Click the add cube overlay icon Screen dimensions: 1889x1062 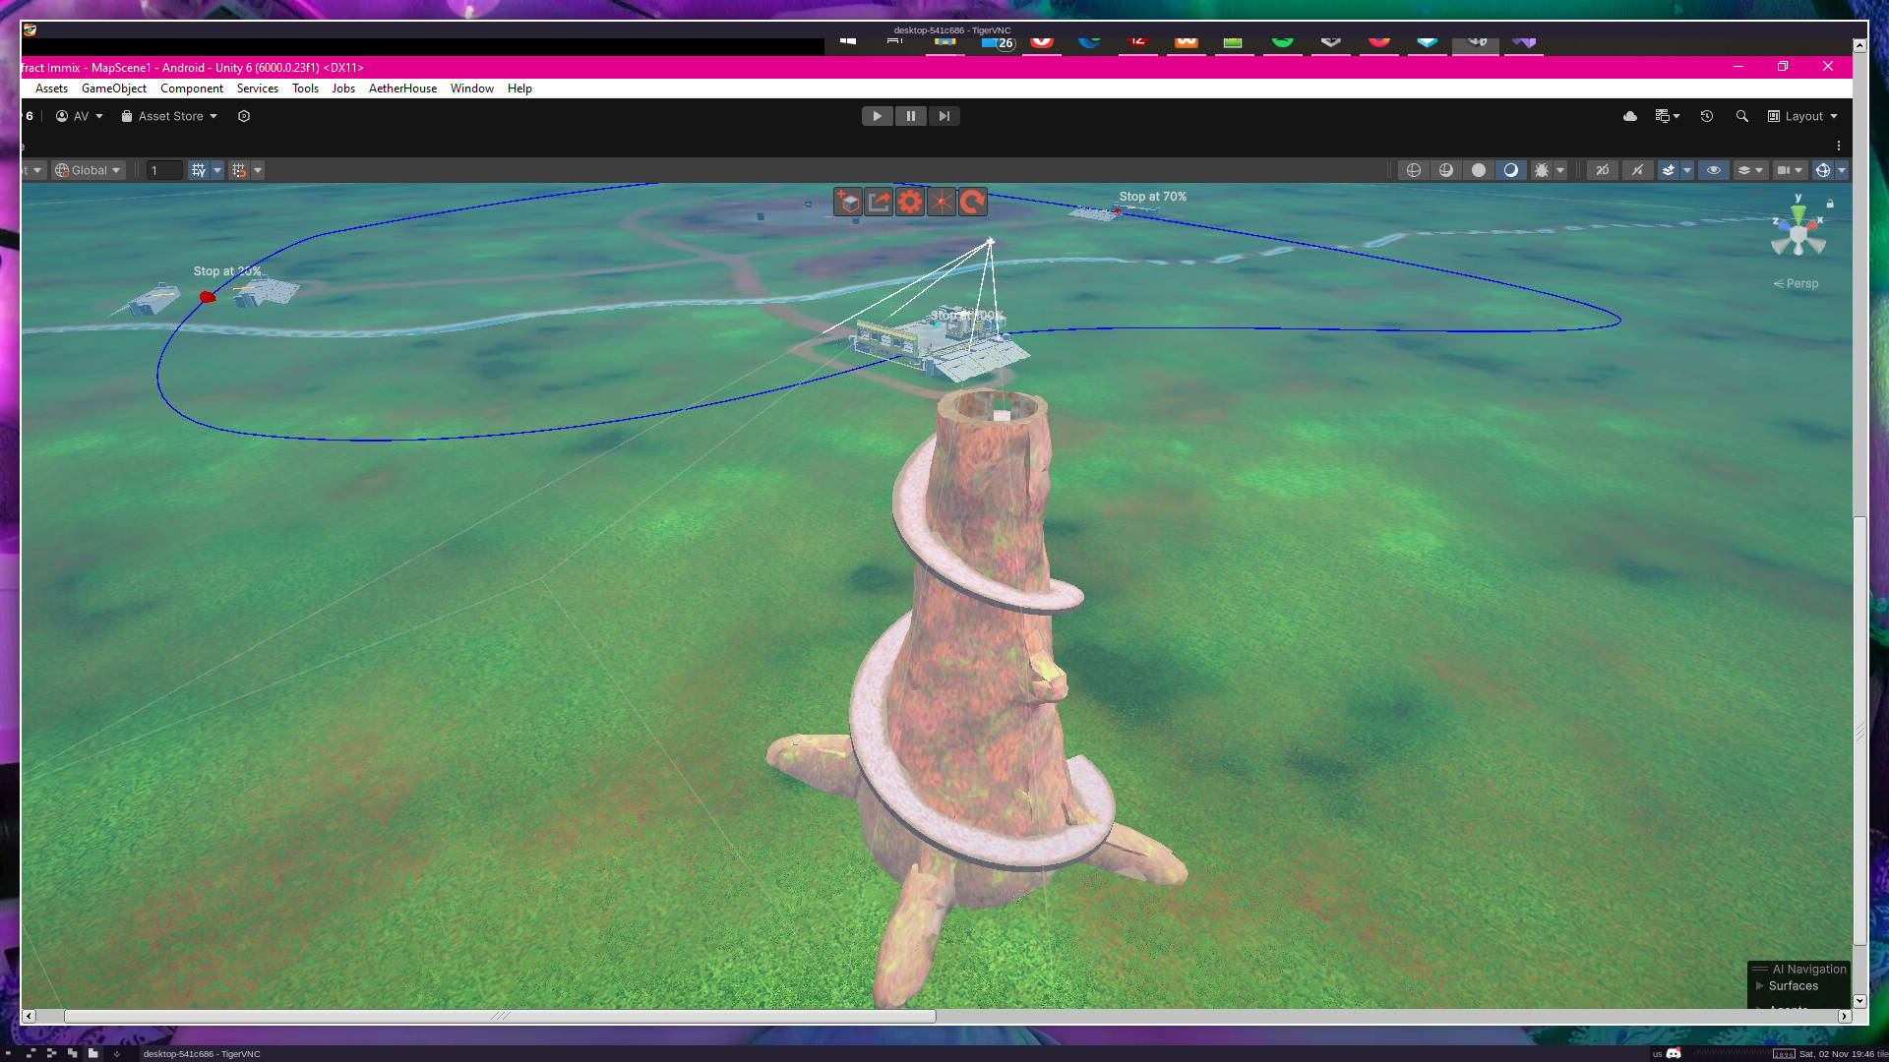click(848, 203)
